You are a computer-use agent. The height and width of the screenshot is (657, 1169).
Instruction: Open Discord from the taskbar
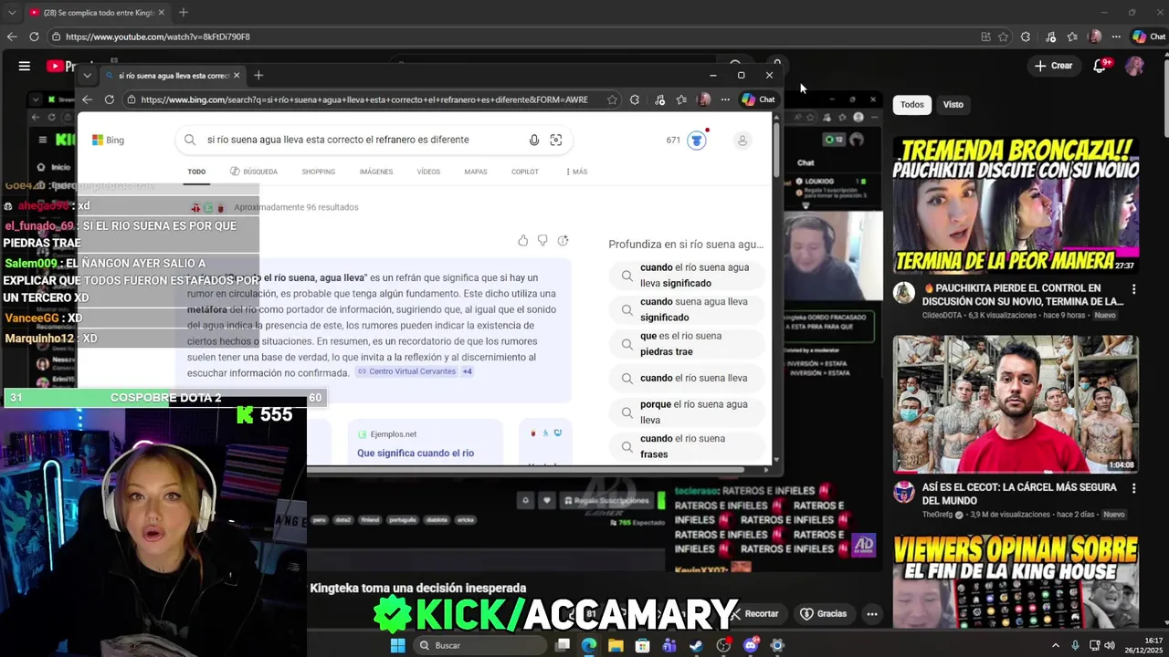(751, 645)
